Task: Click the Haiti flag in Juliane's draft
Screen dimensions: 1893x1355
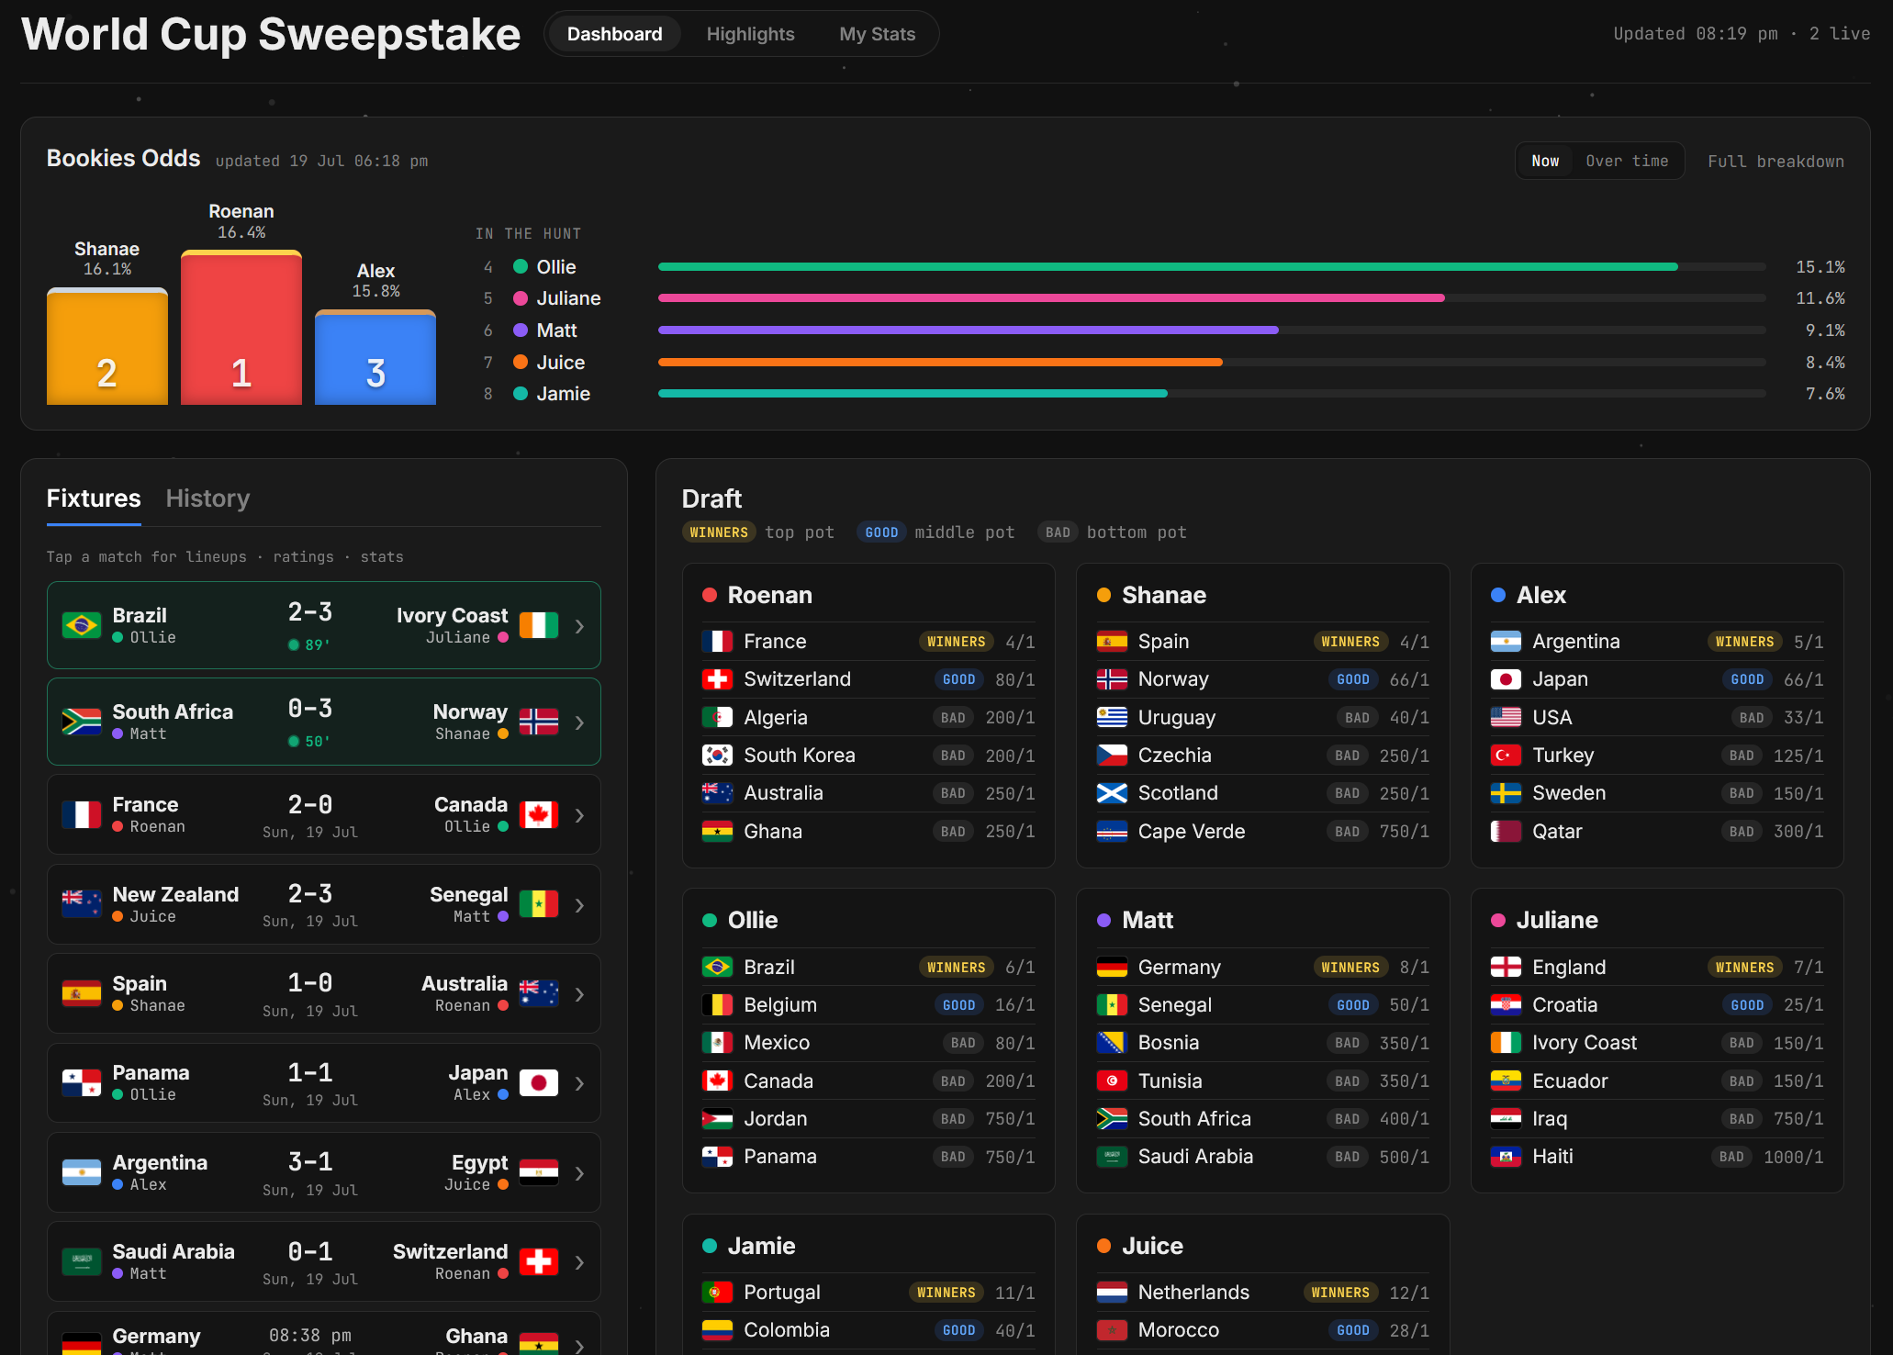Action: tap(1507, 1157)
